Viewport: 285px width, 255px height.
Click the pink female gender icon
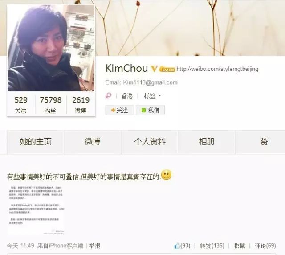tap(109, 95)
